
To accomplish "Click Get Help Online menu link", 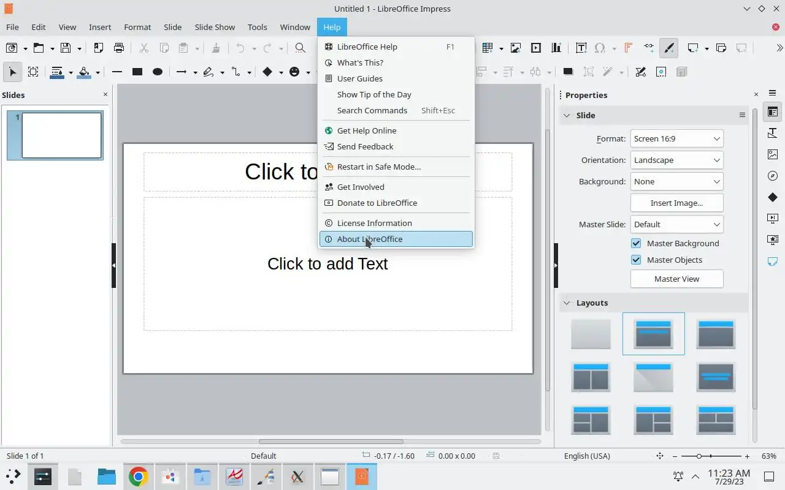I will coord(396,130).
